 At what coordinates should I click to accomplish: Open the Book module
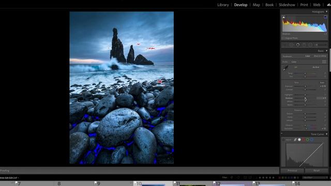click(269, 5)
